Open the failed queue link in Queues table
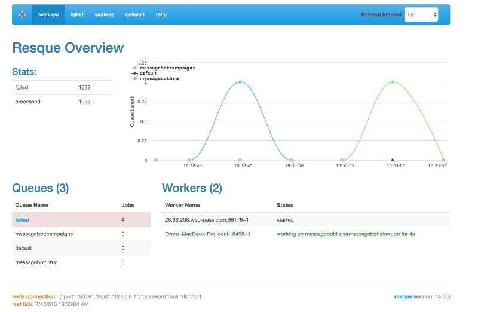The image size is (478, 312). pyautogui.click(x=22, y=219)
